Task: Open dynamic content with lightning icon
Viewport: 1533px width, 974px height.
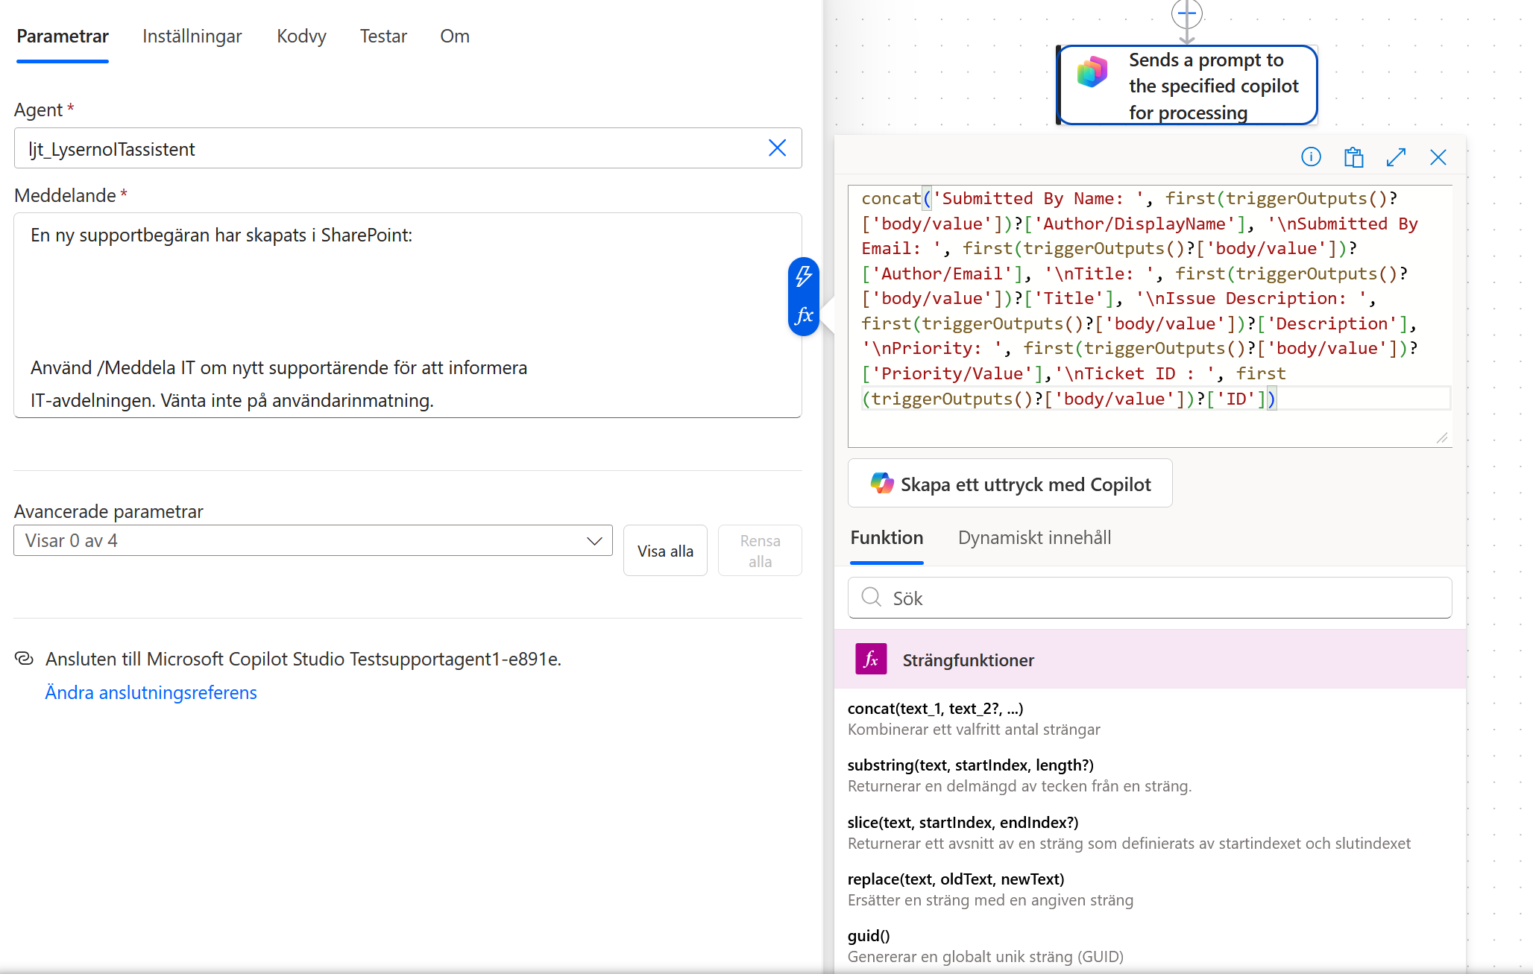Action: tap(804, 276)
